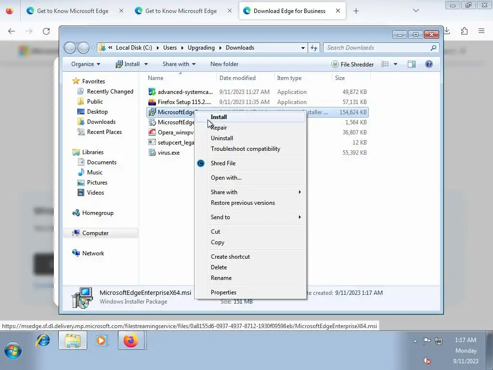Select Uninstall in the context menu

221,138
